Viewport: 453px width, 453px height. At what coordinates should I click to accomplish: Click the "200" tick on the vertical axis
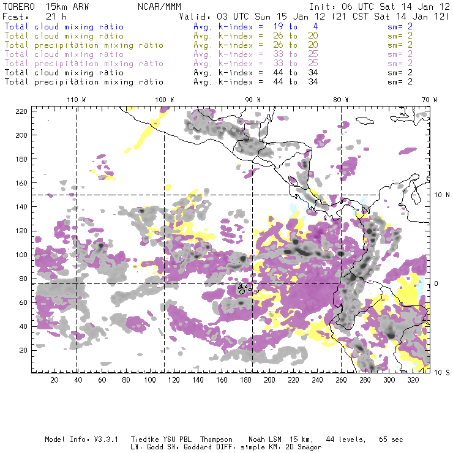click(x=21, y=135)
